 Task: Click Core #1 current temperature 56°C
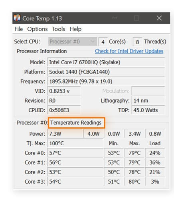(x=75, y=162)
